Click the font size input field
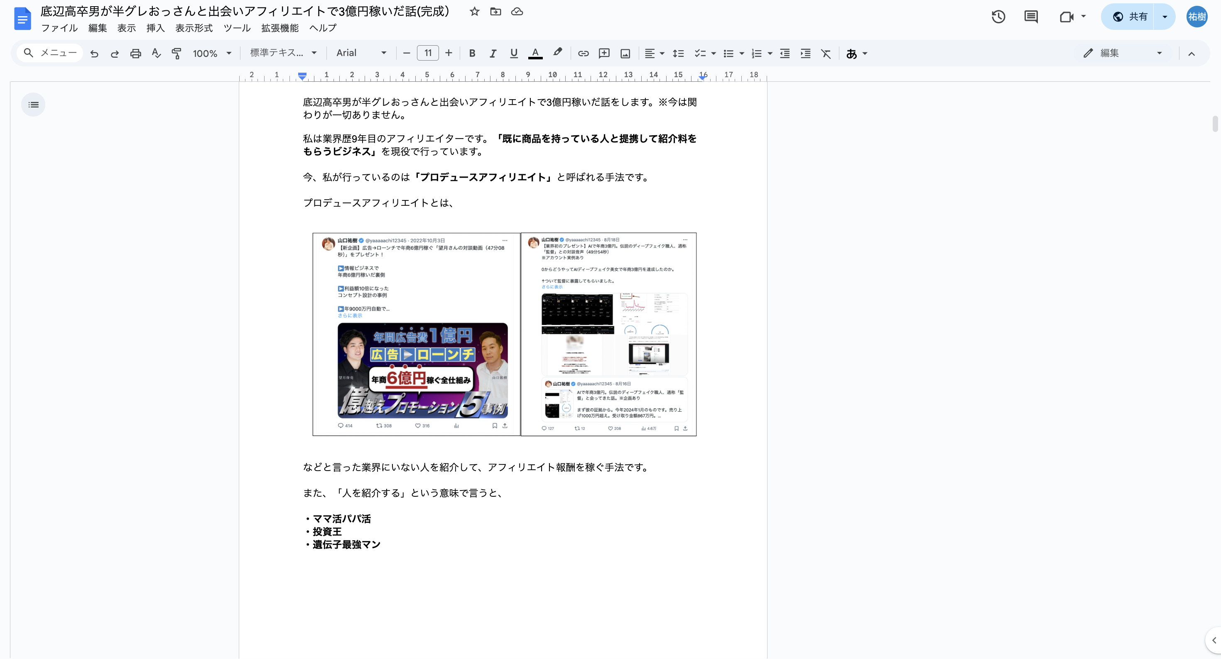Viewport: 1221px width, 659px height. tap(427, 53)
